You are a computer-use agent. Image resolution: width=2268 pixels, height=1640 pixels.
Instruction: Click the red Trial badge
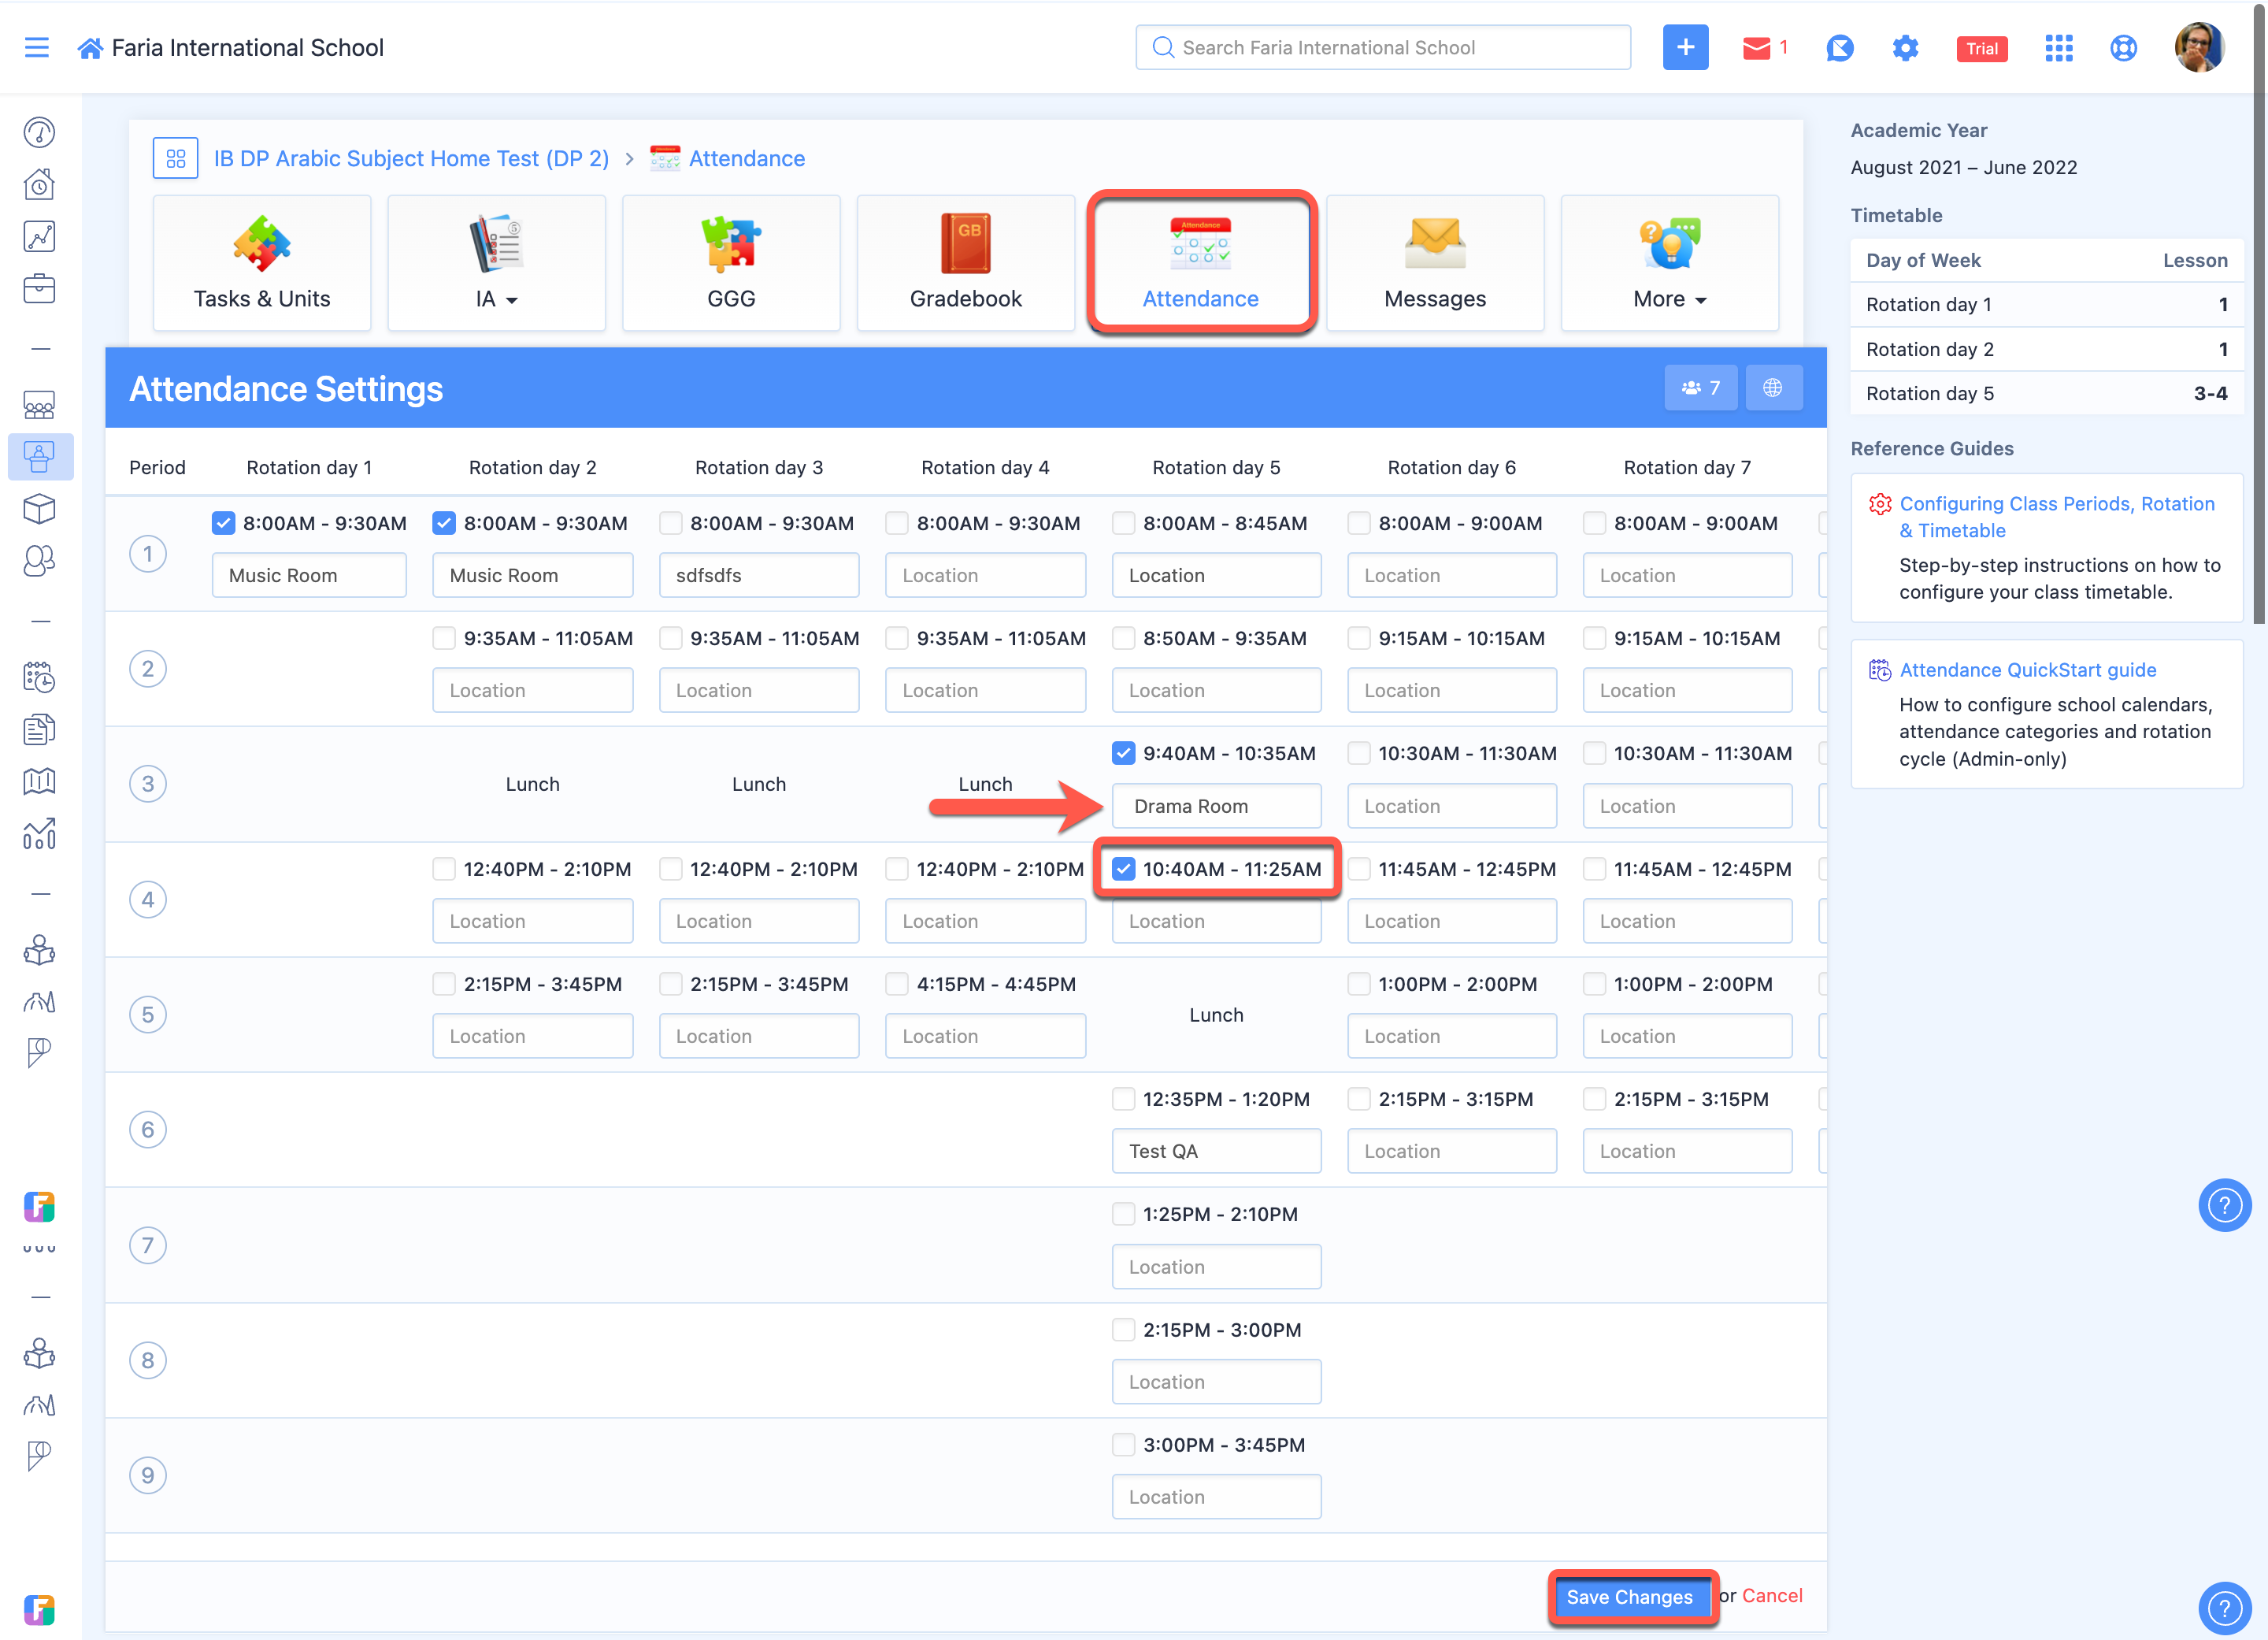(x=1982, y=48)
